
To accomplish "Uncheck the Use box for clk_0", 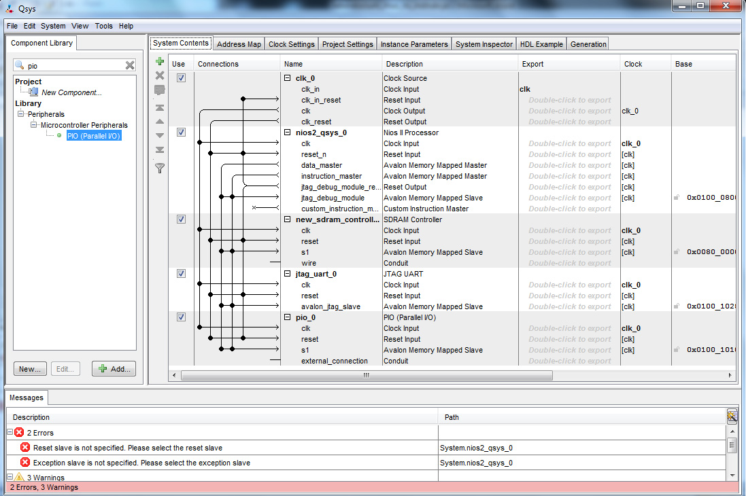I will point(181,77).
